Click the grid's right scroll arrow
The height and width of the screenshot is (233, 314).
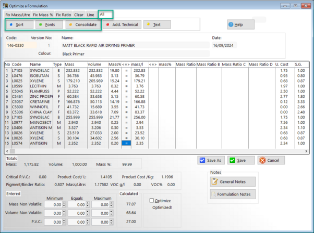(x=306, y=151)
